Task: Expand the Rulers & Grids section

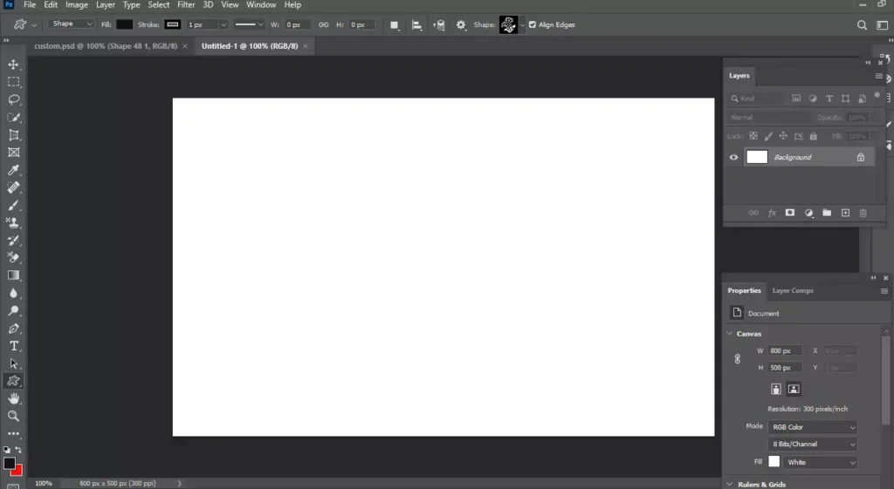Action: point(729,485)
